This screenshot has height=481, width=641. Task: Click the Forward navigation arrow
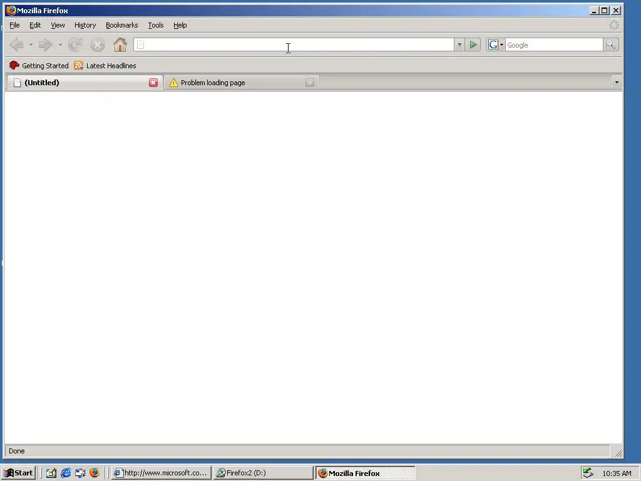point(45,44)
